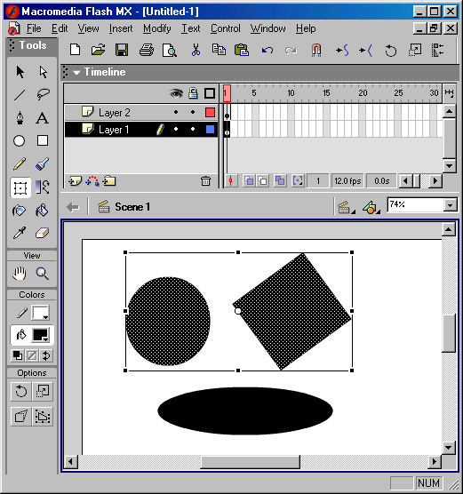This screenshot has height=494, width=463.
Task: Activate the Paint Bucket tool
Action: [x=43, y=211]
